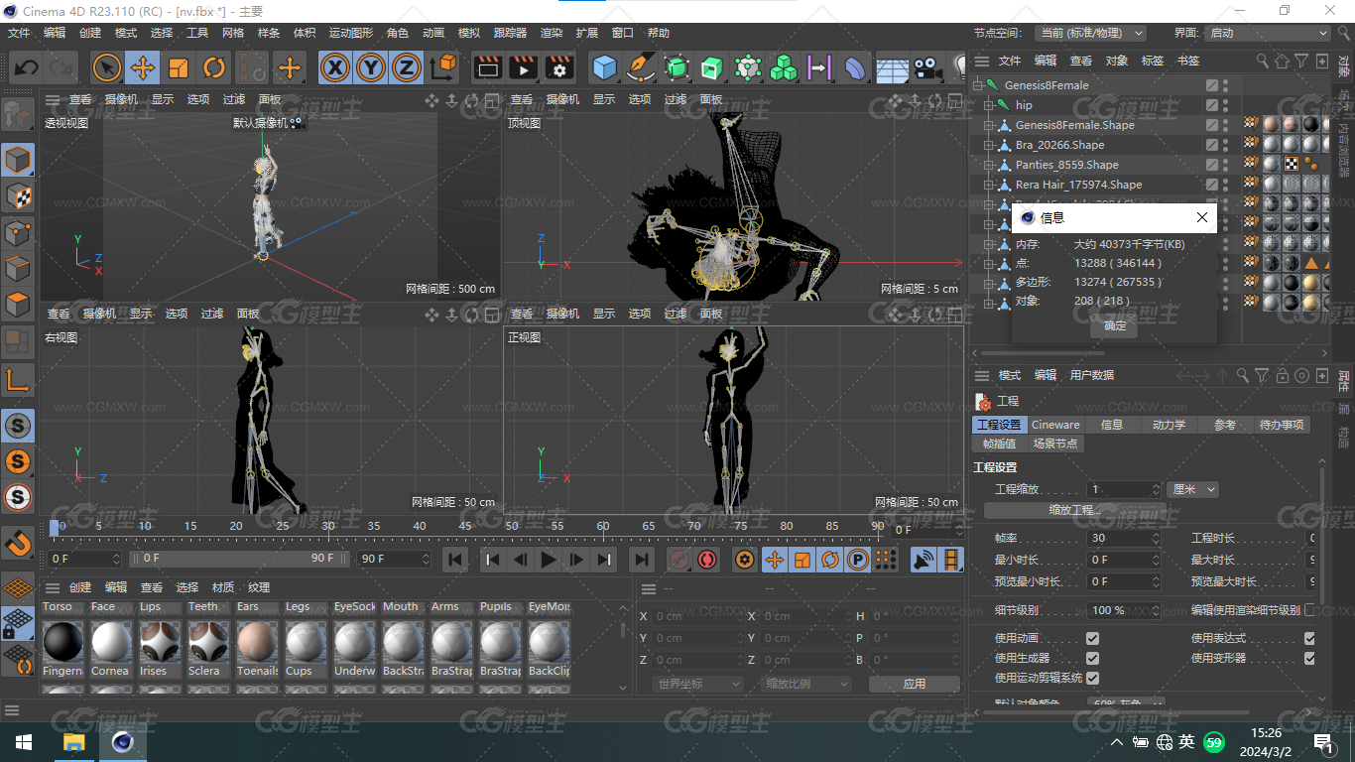The image size is (1355, 762).
Task: Toggle the X axis lock
Action: pyautogui.click(x=336, y=67)
